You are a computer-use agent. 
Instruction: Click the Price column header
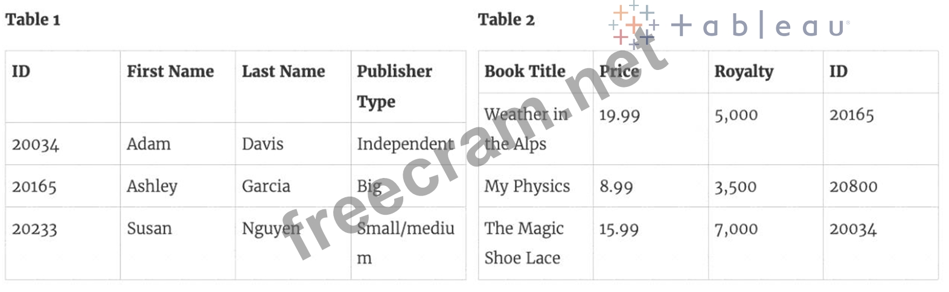(x=619, y=72)
